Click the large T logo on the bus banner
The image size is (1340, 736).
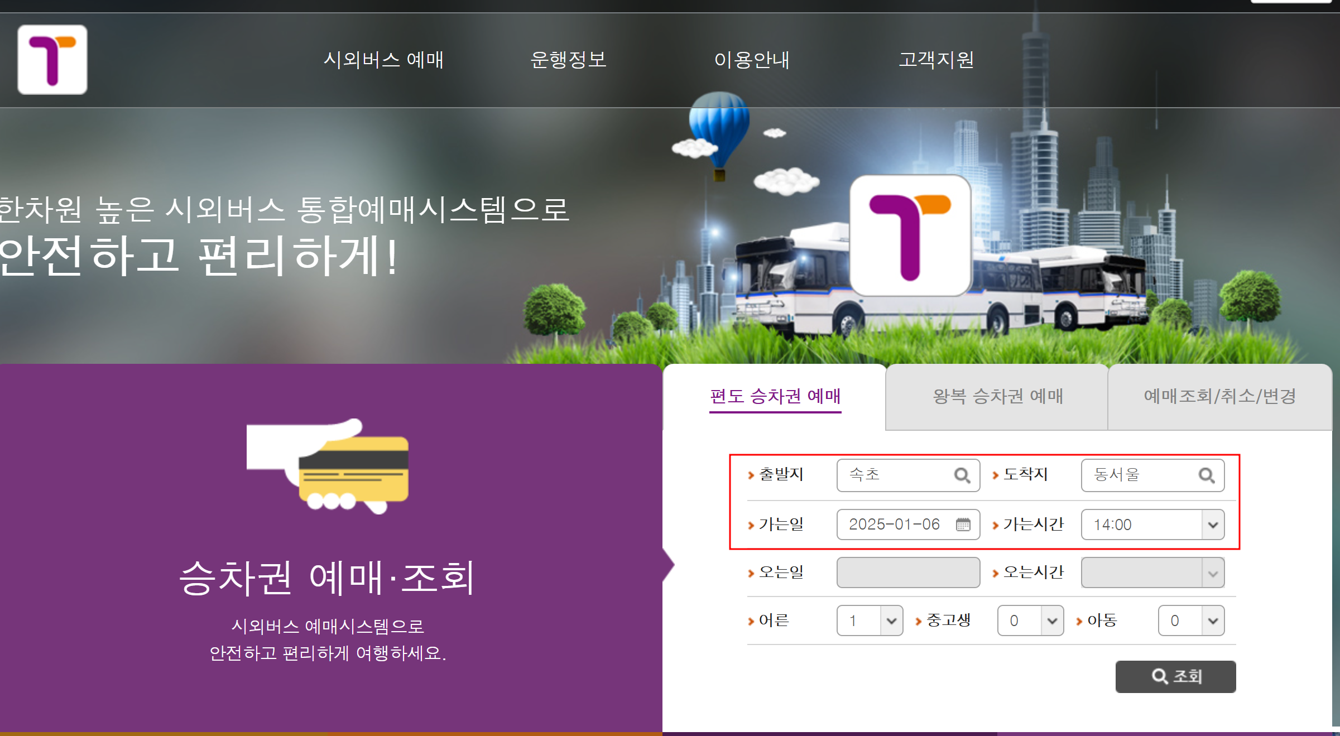point(910,235)
